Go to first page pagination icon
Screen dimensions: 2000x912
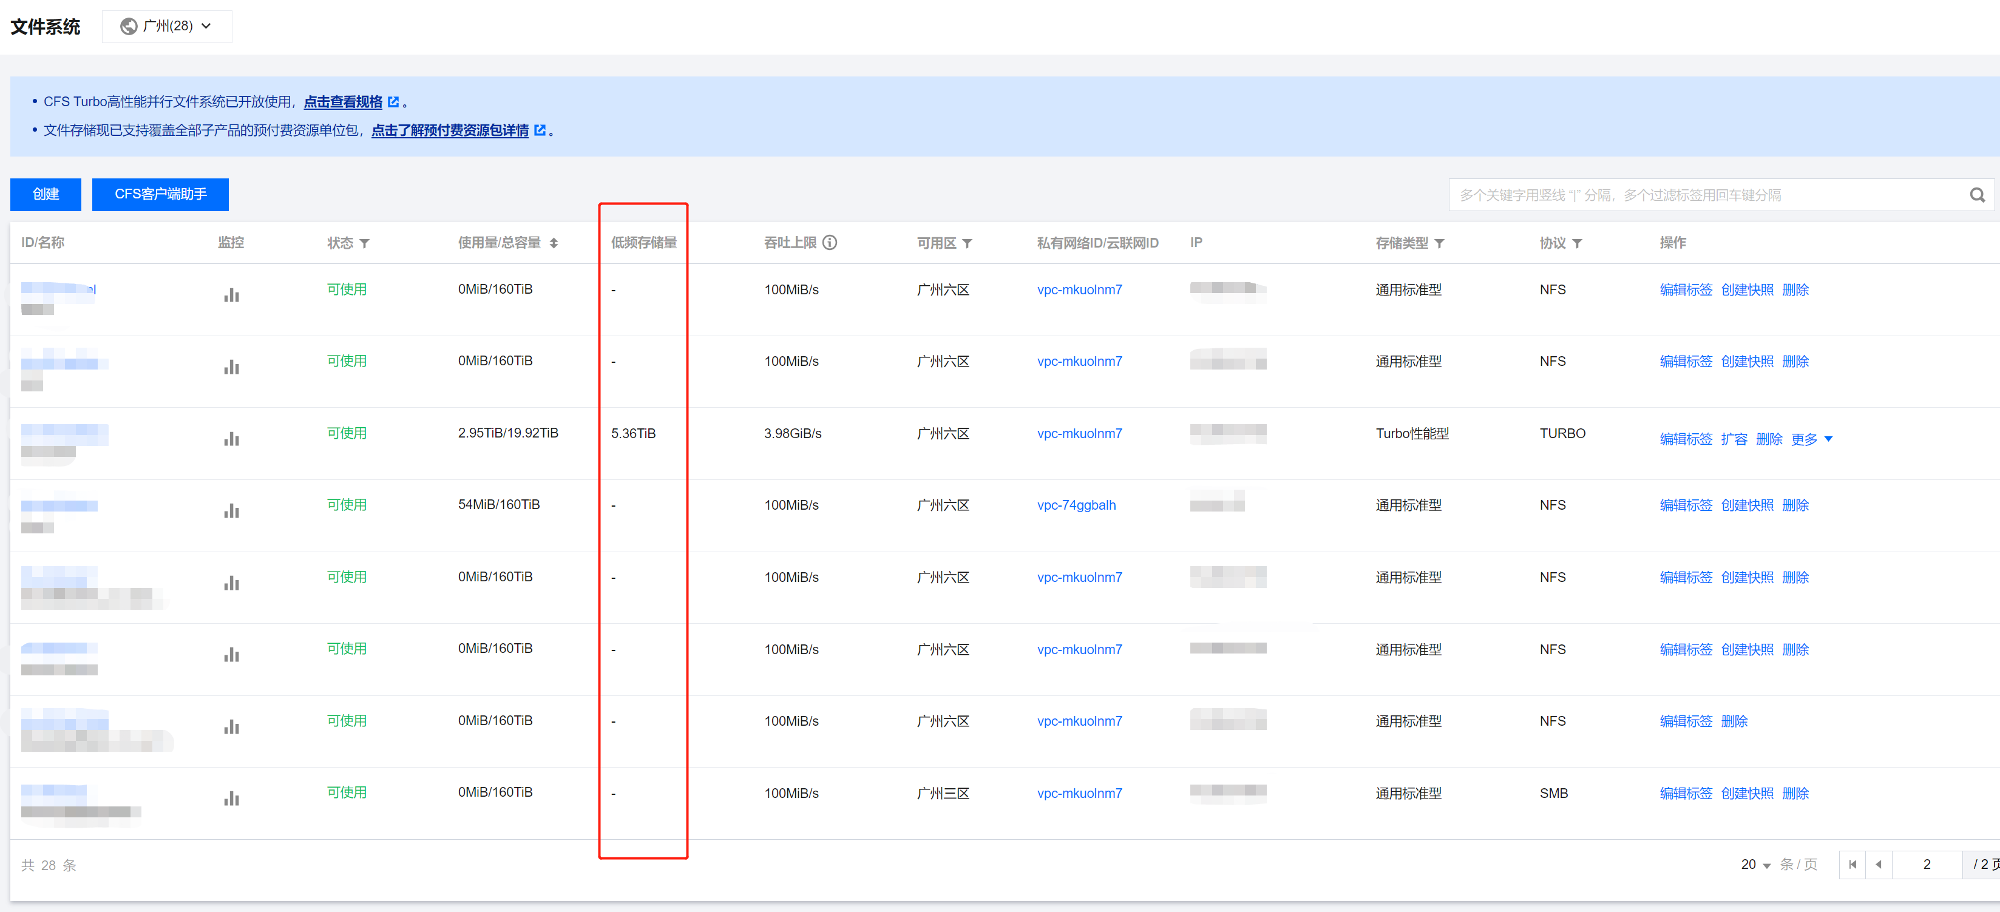(x=1853, y=865)
